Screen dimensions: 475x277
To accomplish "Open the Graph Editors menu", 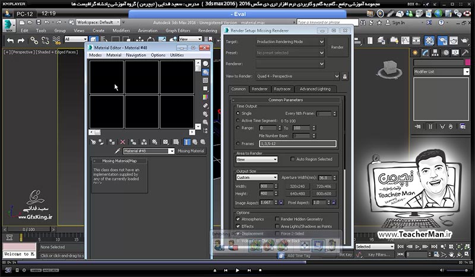I will pos(178,31).
